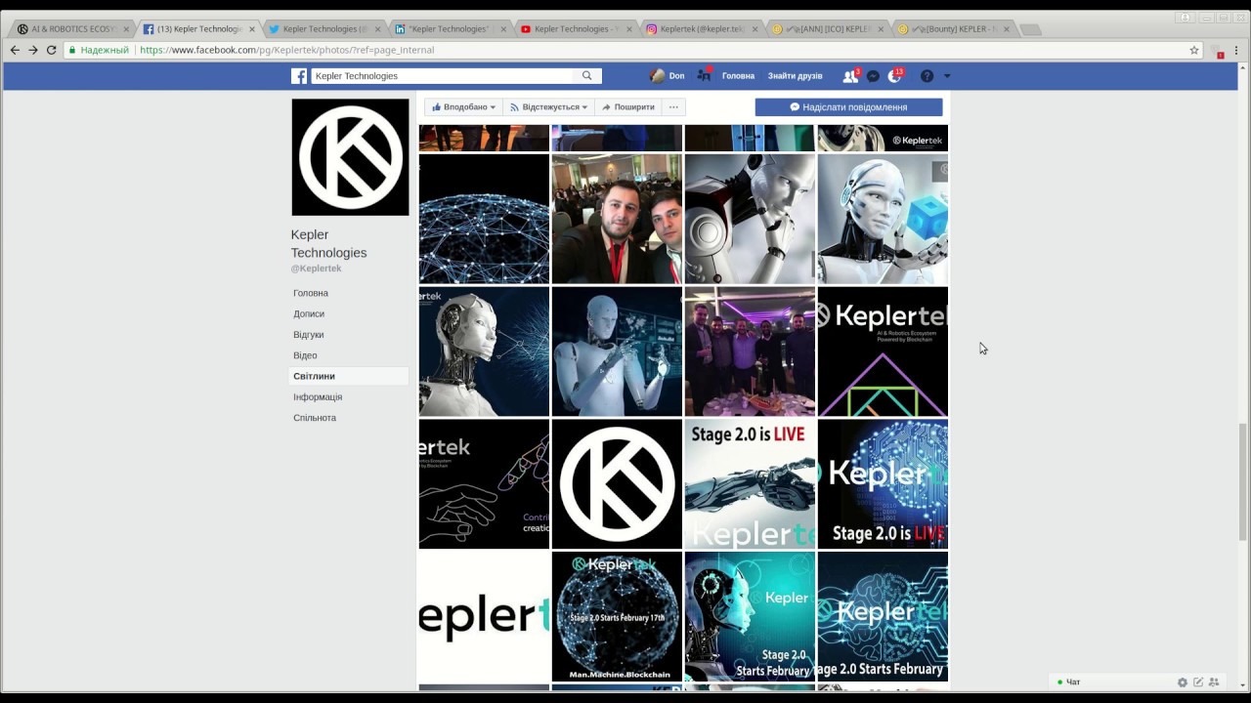1251x703 pixels.
Task: Switch to the YouTube Kepler Technologies tab
Action: point(576,29)
